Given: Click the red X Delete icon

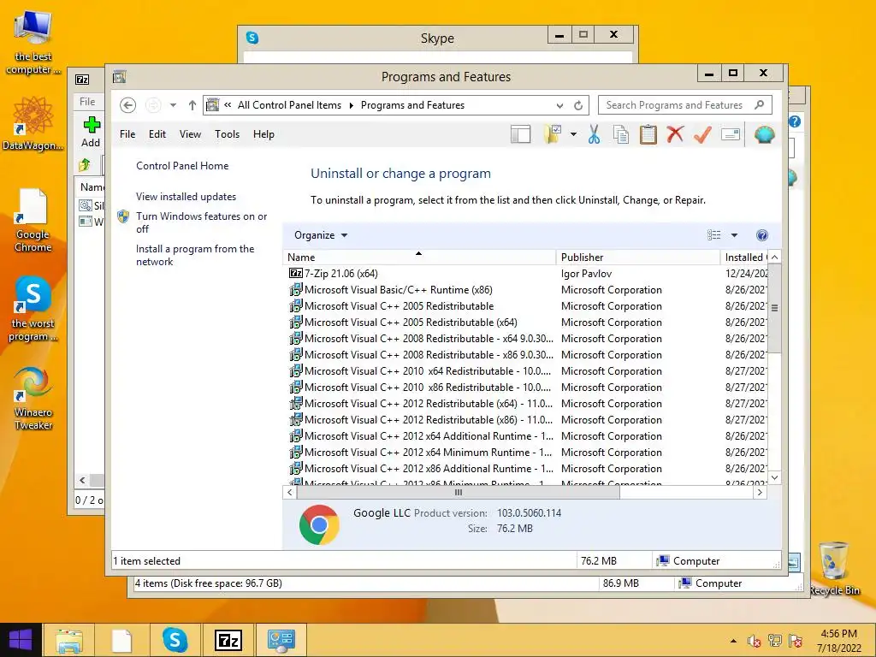Looking at the screenshot, I should tap(675, 134).
